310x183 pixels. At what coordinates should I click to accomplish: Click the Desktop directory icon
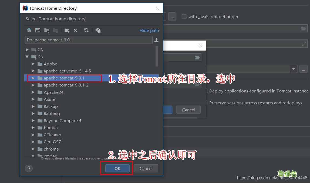[38, 30]
